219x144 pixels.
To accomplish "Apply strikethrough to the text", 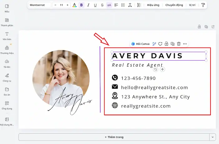I will coord(102,5).
